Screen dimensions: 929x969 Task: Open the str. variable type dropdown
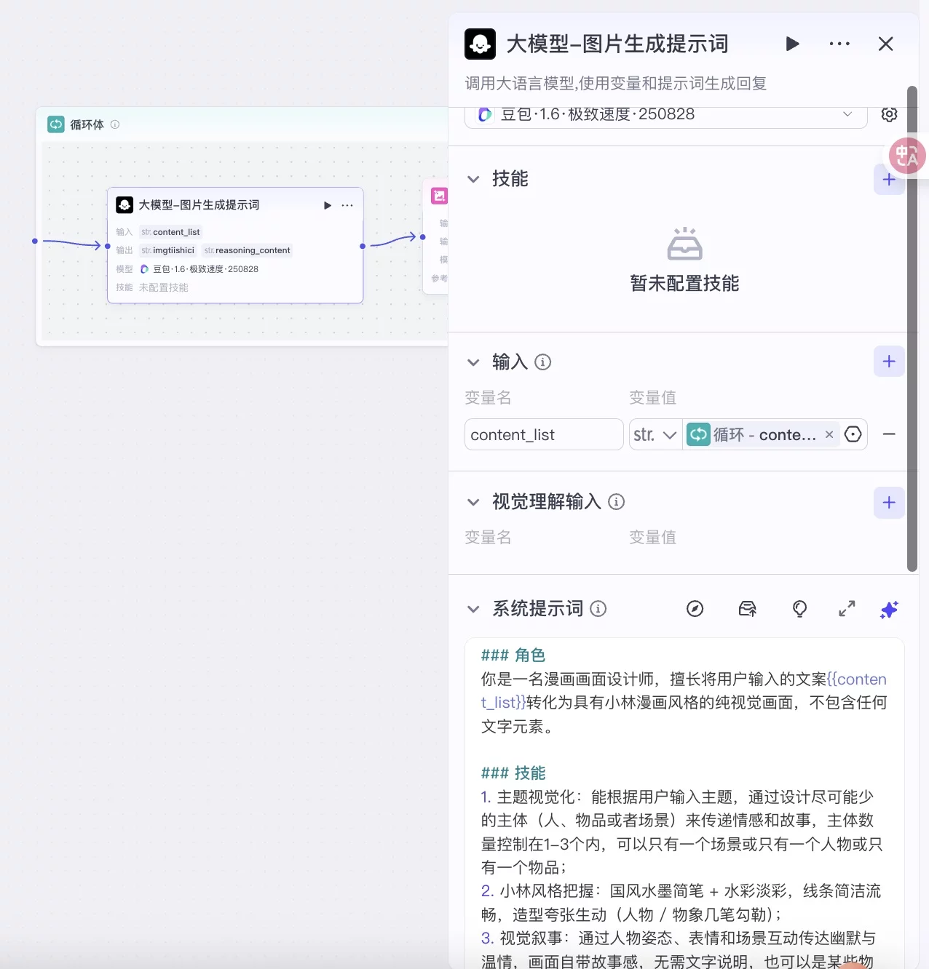[x=655, y=434]
